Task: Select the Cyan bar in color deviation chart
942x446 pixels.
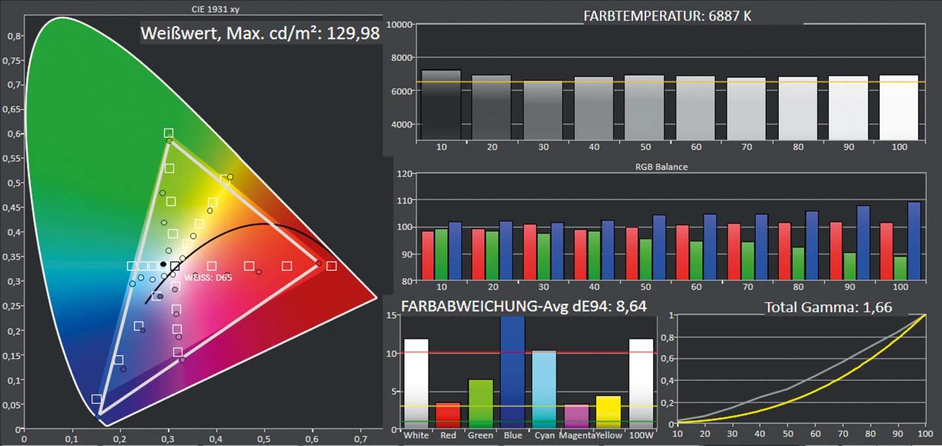Action: 544,390
